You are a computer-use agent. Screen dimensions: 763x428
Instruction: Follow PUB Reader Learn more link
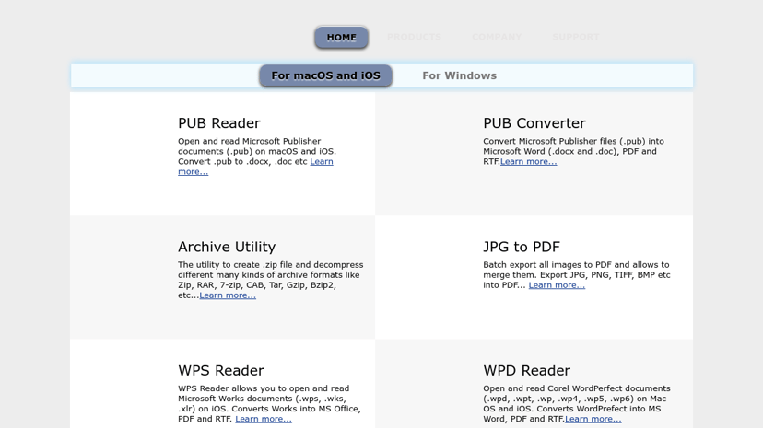322,162
